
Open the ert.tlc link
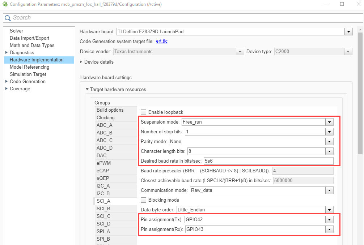pyautogui.click(x=161, y=41)
